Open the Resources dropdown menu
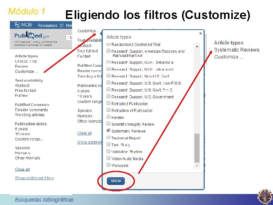Image resolution: width=273 pixels, height=205 pixels. point(50,25)
